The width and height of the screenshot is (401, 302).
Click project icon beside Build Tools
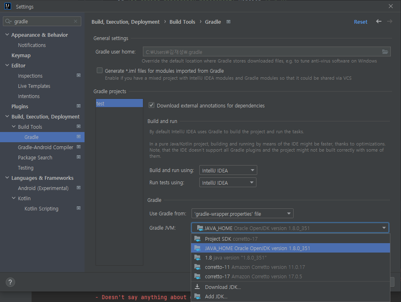pos(78,126)
